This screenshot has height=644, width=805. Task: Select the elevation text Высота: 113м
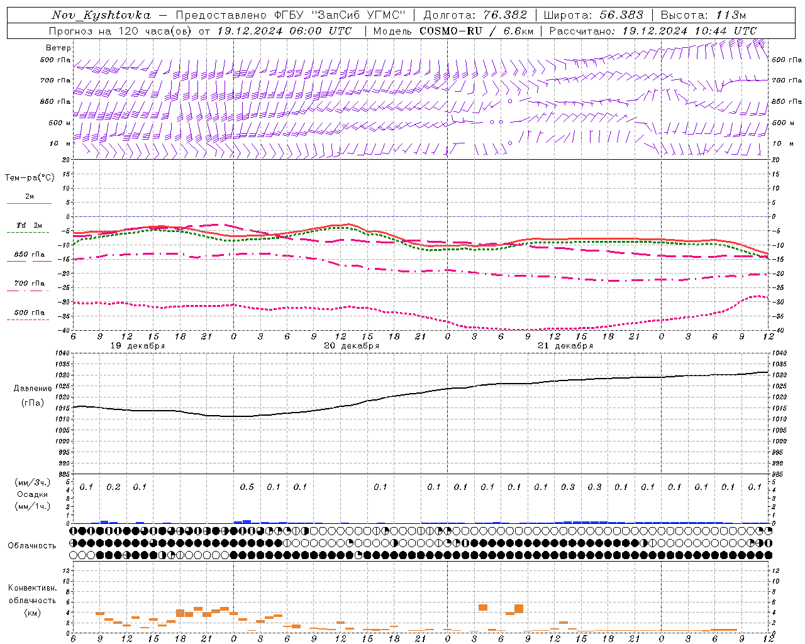pyautogui.click(x=703, y=15)
